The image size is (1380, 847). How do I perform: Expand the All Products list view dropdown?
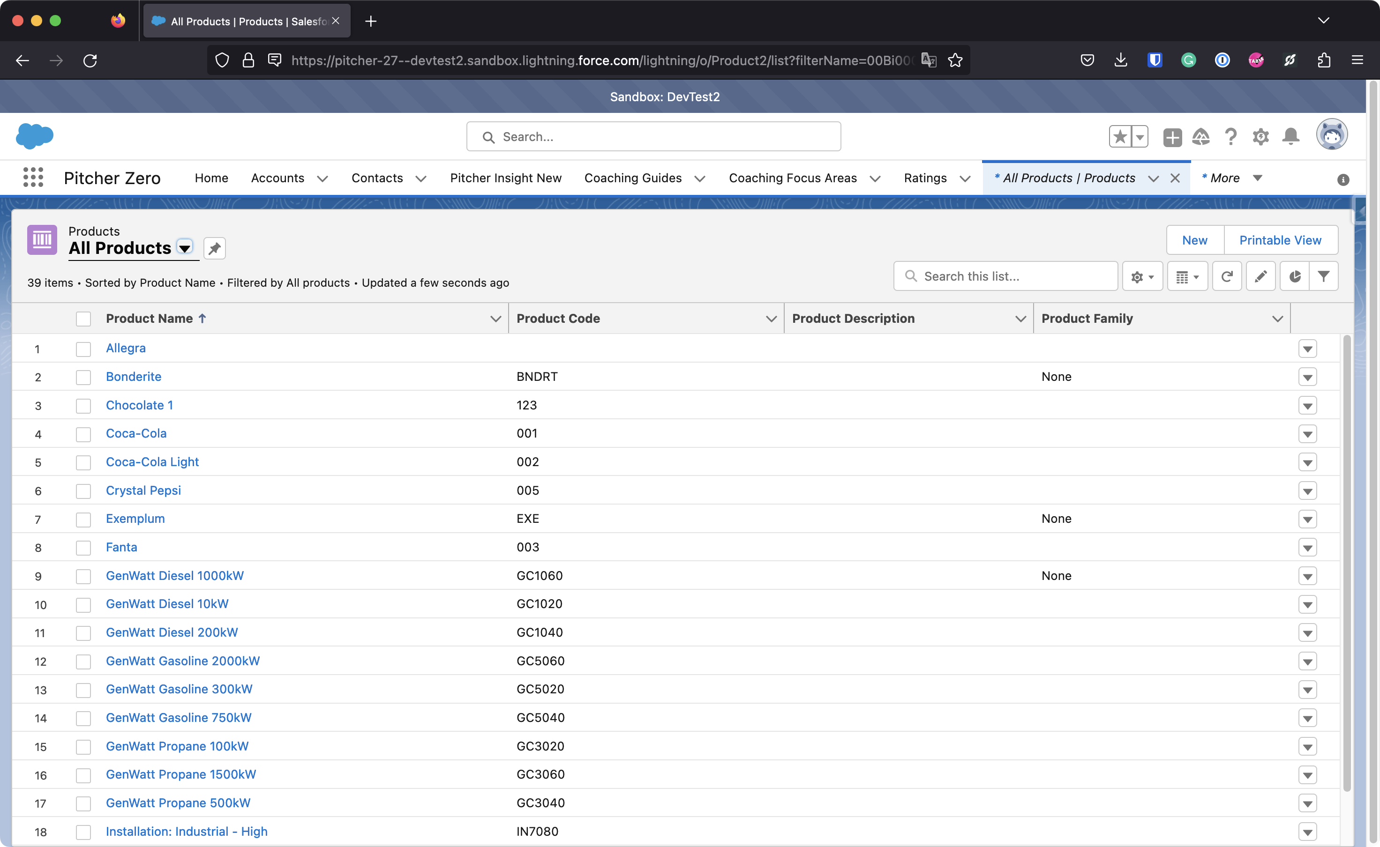tap(184, 248)
